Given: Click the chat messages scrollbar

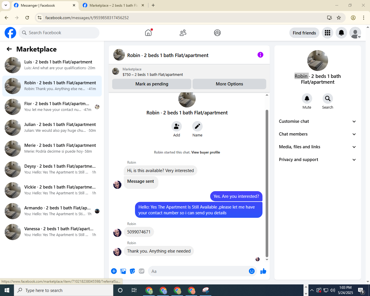Looking at the screenshot, I should click(x=267, y=184).
